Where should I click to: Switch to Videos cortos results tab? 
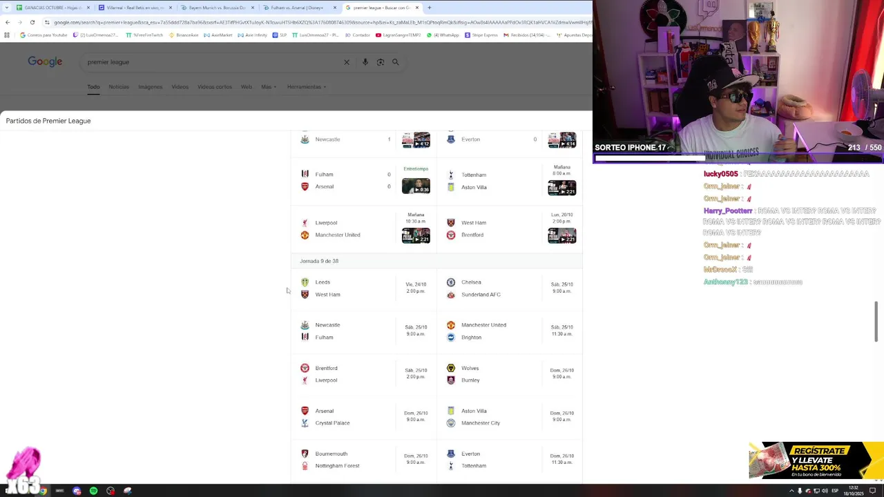215,87
